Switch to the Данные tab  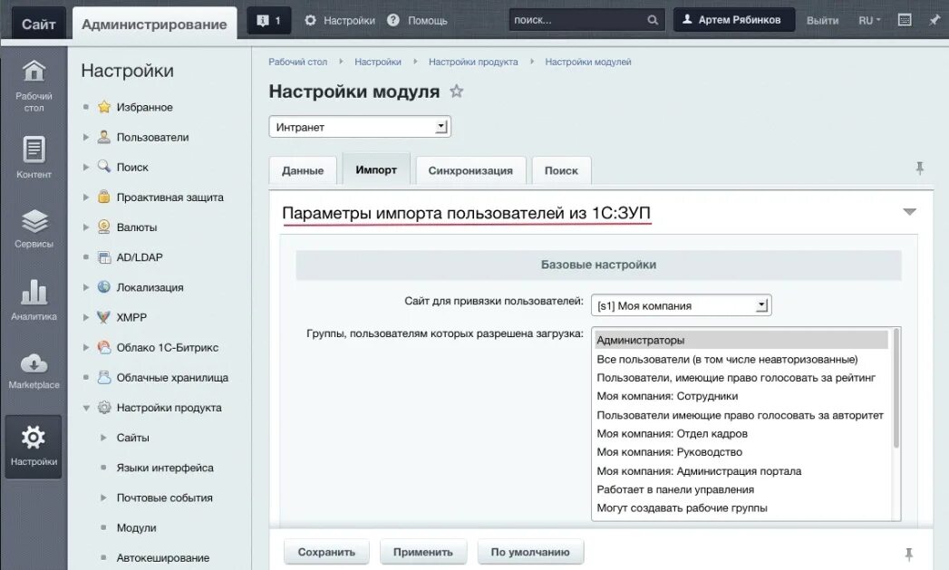pos(303,170)
